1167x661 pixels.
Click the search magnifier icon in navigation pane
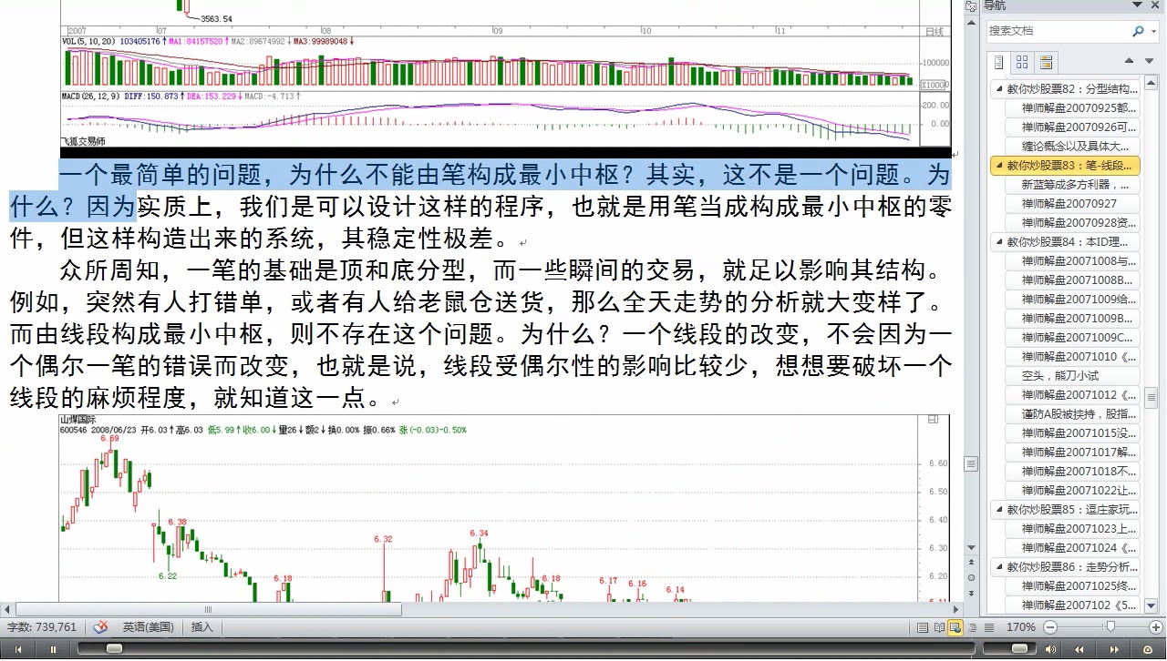click(x=1138, y=31)
